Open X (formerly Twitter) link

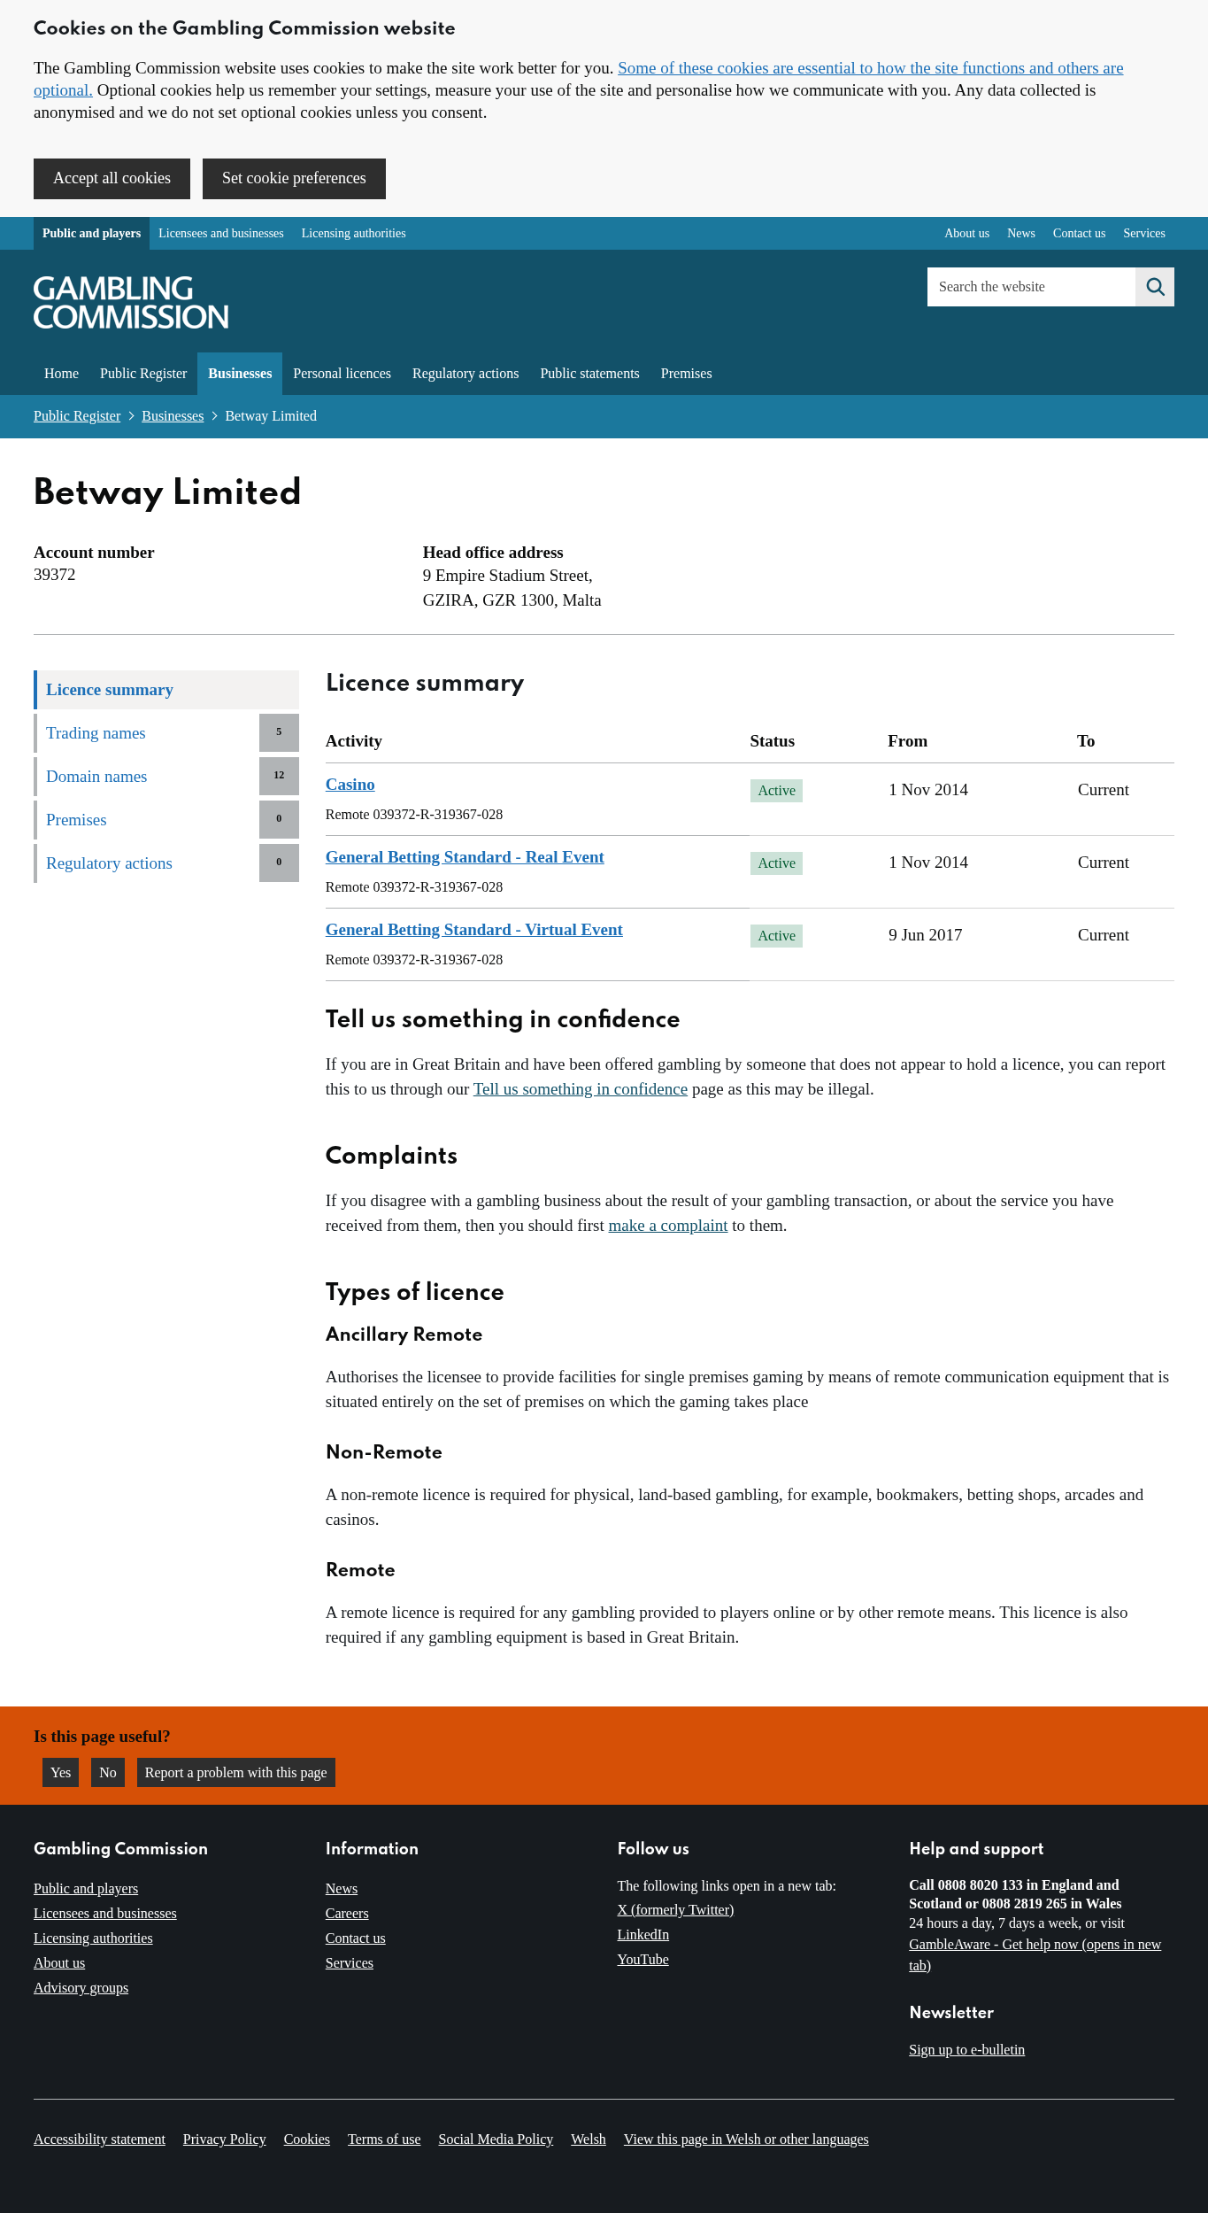(676, 1910)
